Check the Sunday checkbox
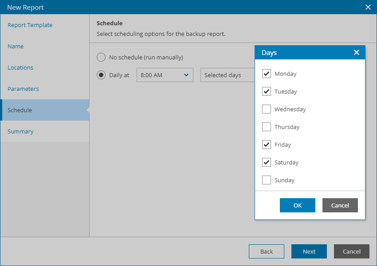377x266 pixels. [267, 180]
